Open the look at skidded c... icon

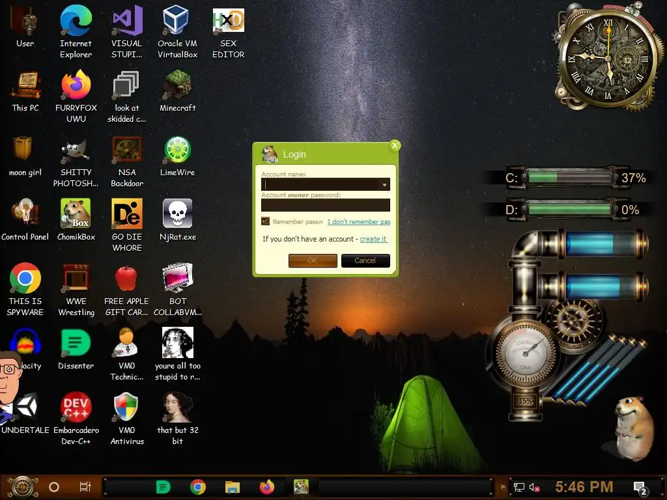click(x=127, y=96)
